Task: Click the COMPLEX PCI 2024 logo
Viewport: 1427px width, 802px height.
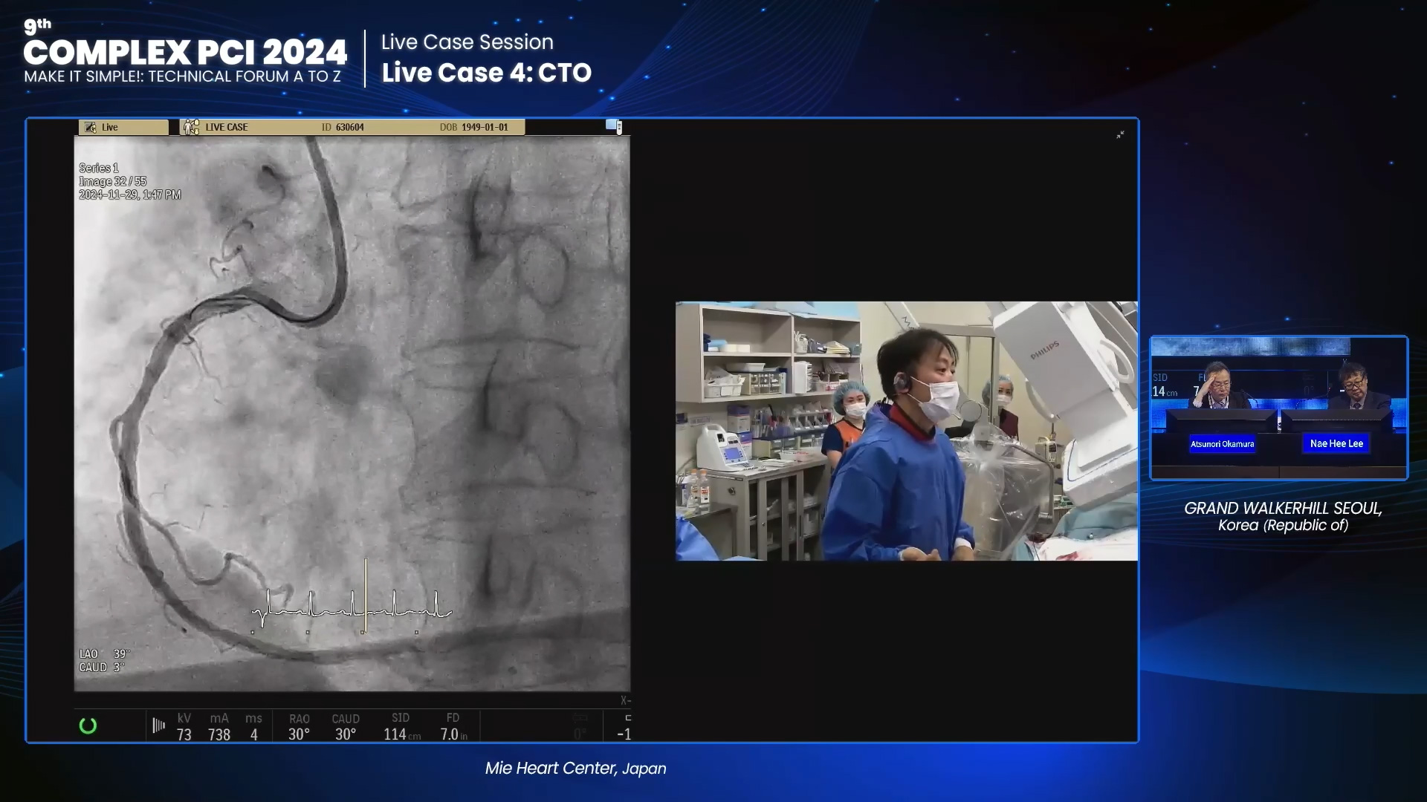Action: tap(185, 50)
